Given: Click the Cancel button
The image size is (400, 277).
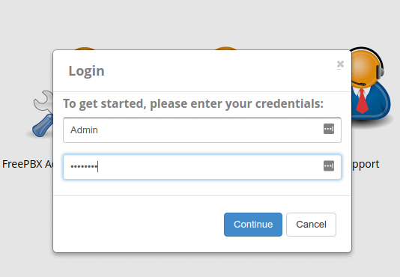Looking at the screenshot, I should point(311,225).
